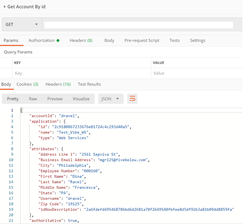Open the Pre-request Script tab
This screenshot has height=224, width=247.
point(142,40)
